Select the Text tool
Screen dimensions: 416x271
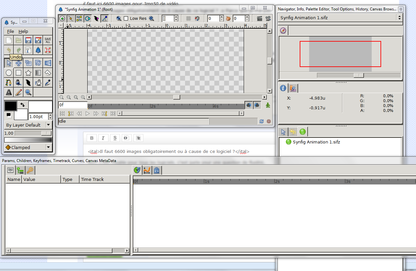coord(9,92)
